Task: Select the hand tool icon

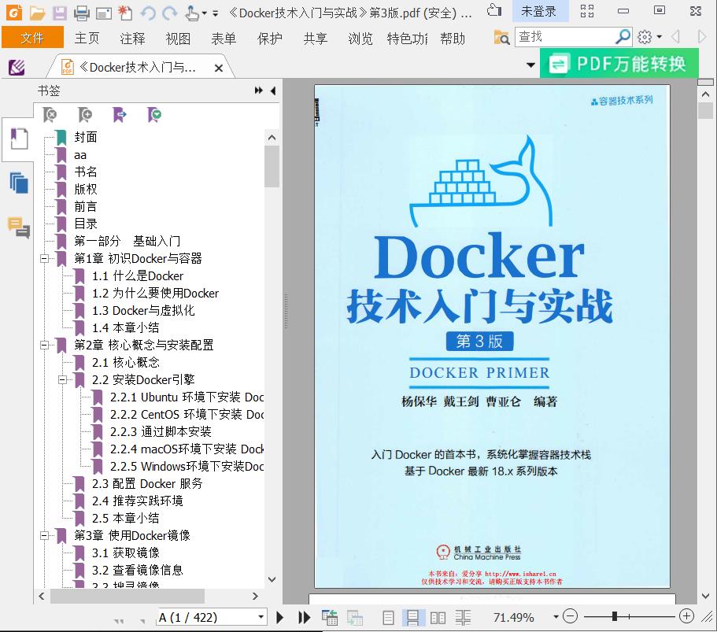Action: coord(192,13)
